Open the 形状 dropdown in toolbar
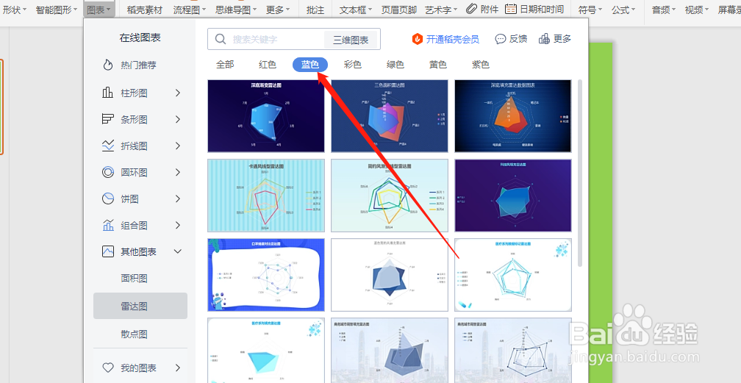The height and width of the screenshot is (383, 741). pos(14,10)
